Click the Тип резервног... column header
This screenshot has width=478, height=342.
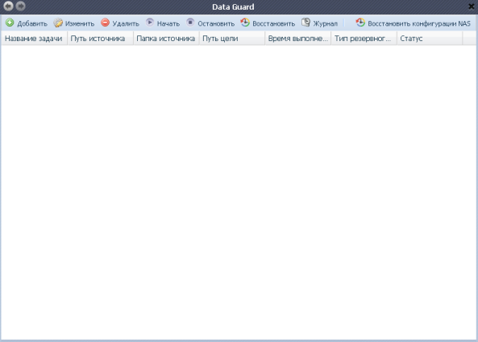[x=364, y=39]
